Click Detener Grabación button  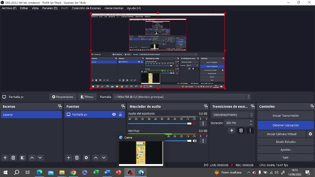coord(285,125)
